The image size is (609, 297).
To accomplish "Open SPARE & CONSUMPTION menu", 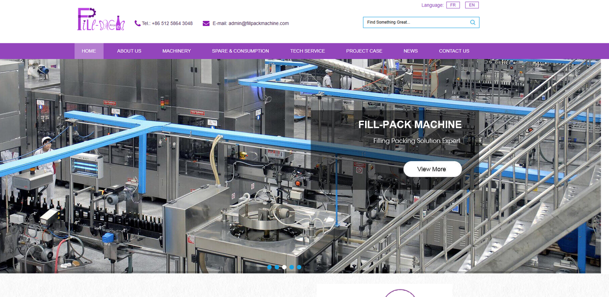I will coord(240,51).
